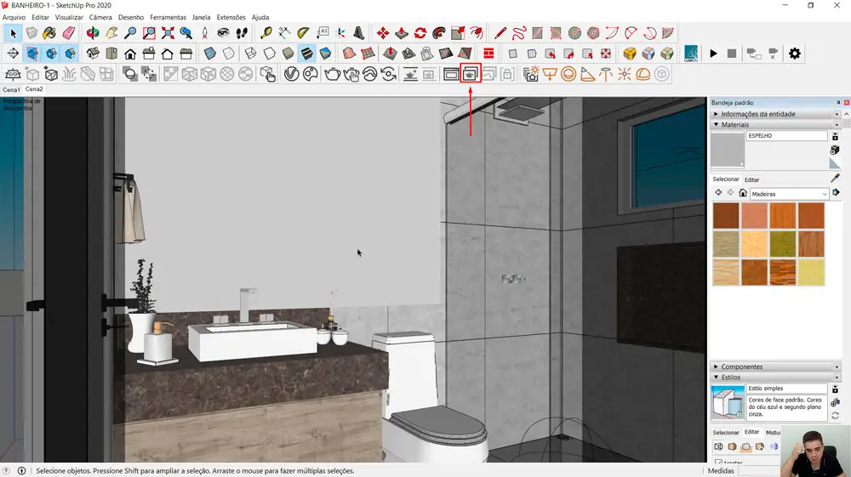Activate the Orbit tool
The width and height of the screenshot is (851, 477).
pos(93,34)
